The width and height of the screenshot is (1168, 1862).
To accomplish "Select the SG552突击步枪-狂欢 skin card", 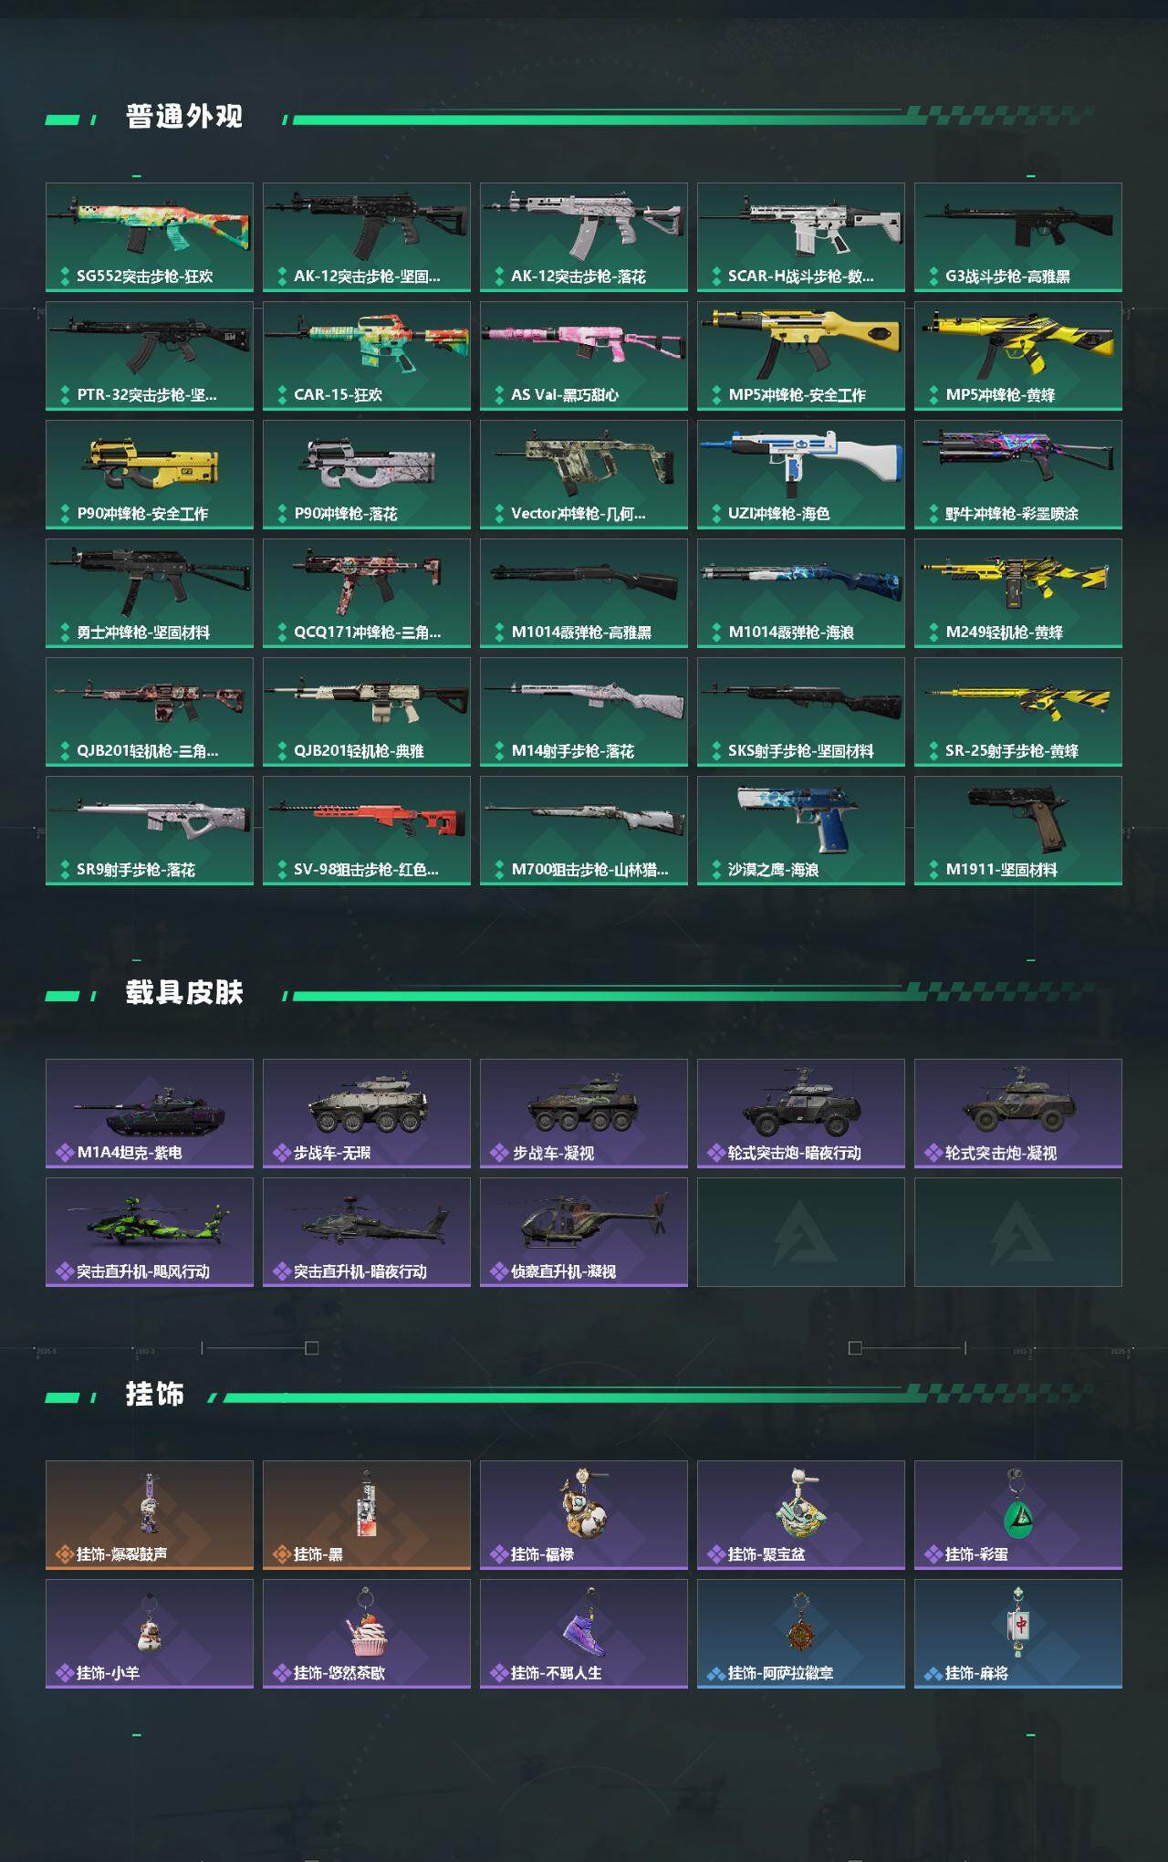I will point(150,237).
